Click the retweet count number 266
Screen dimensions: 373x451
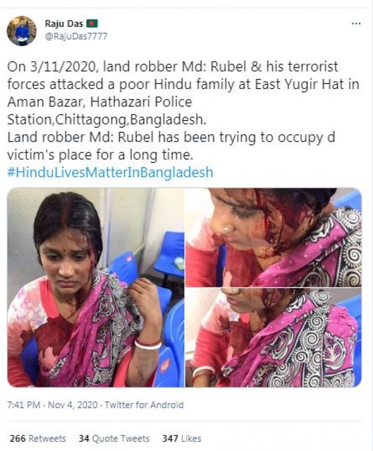coord(18,439)
